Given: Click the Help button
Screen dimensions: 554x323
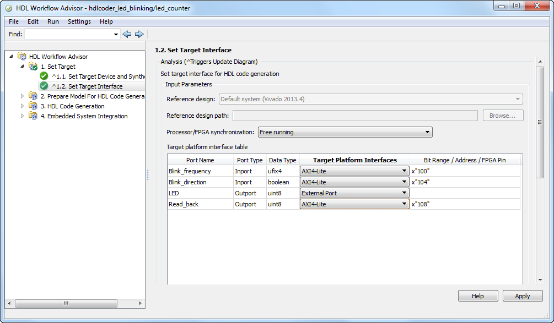Looking at the screenshot, I should point(477,296).
